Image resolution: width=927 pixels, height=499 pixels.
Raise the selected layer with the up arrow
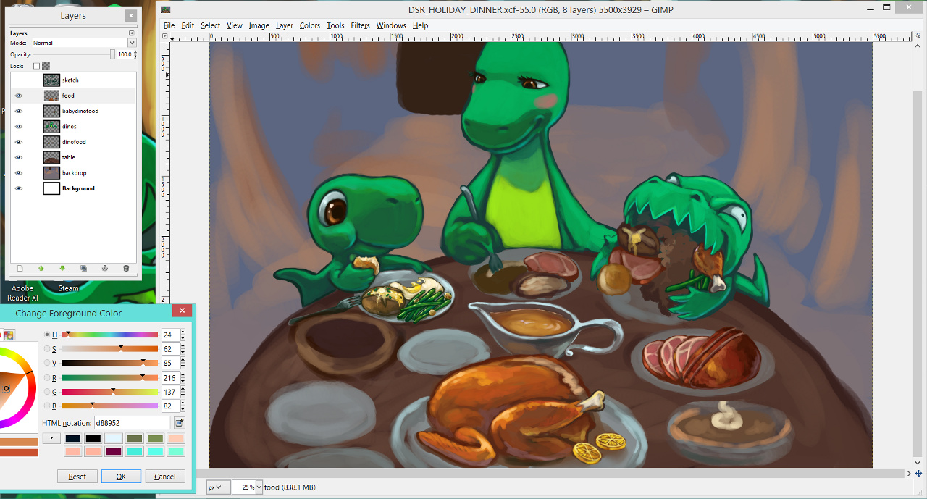41,268
